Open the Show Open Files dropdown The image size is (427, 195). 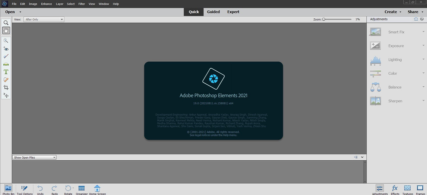34,157
